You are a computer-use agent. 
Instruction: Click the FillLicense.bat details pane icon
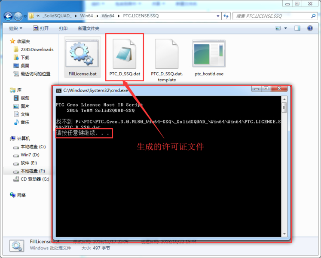point(17,246)
